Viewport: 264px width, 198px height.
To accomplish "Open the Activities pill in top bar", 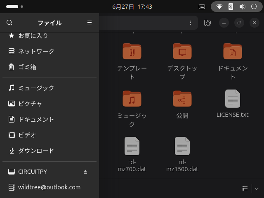I will pyautogui.click(x=14, y=7).
